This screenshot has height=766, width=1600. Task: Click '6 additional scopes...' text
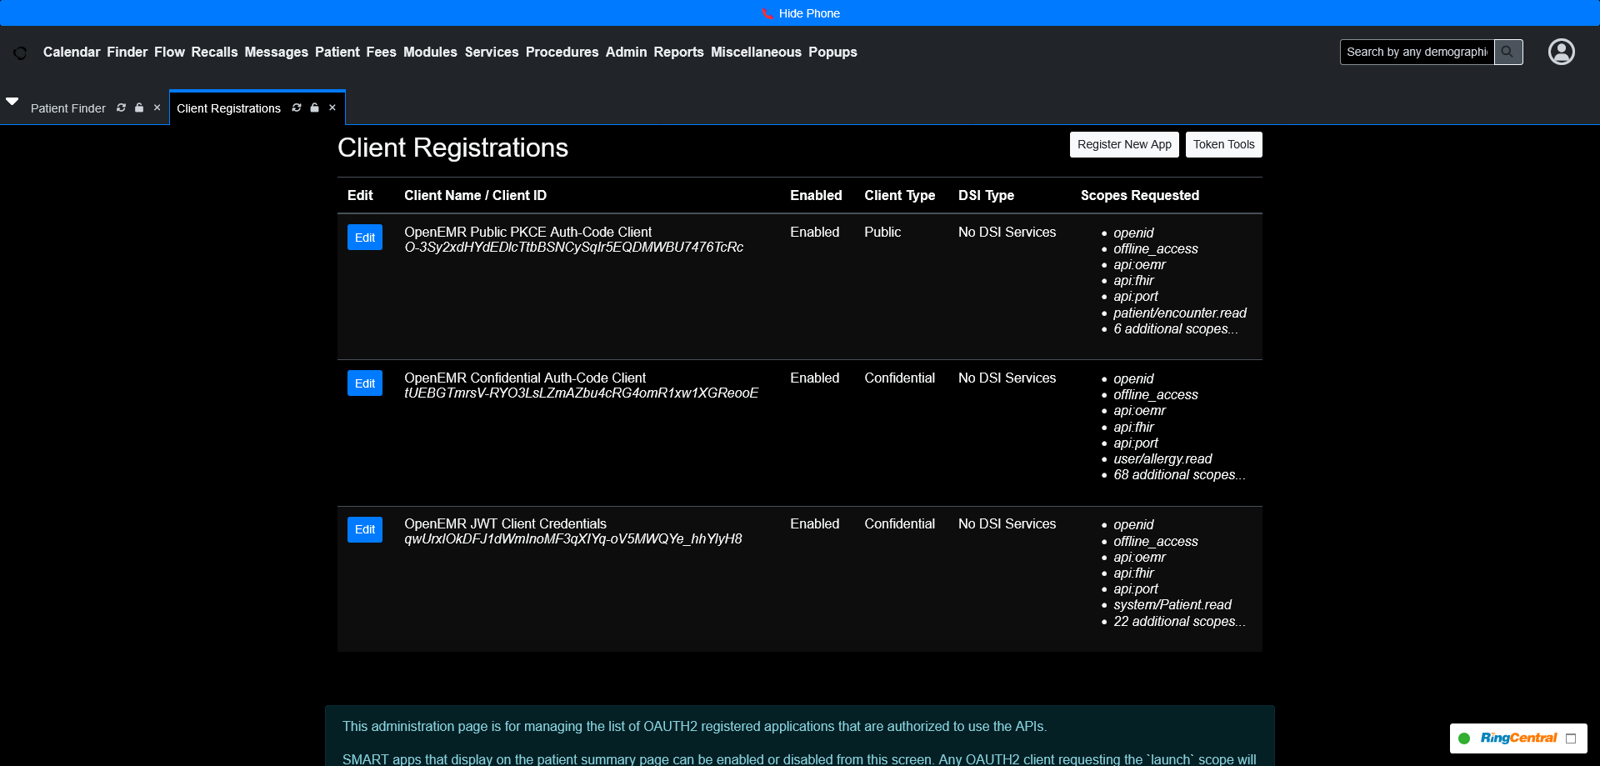pos(1176,329)
